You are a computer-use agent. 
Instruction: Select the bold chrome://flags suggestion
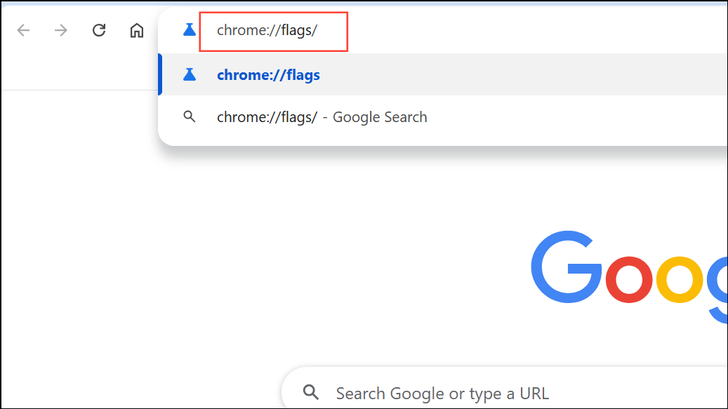(x=268, y=75)
